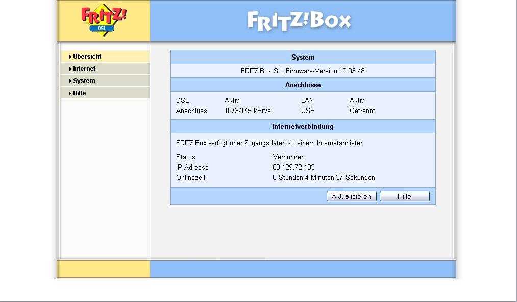Image resolution: width=517 pixels, height=302 pixels.
Task: Click the USB Getrennt status value
Action: coord(362,111)
